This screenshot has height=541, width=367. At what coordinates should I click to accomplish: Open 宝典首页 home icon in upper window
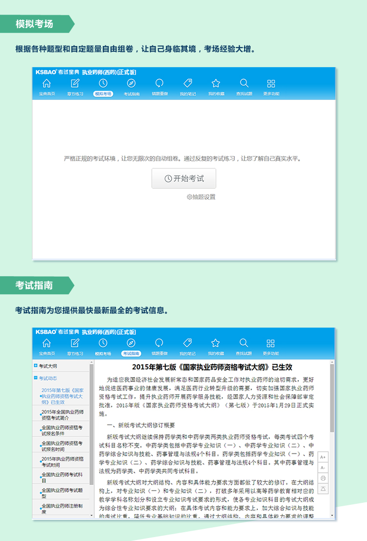46,87
